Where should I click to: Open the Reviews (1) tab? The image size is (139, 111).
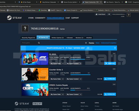point(79,38)
